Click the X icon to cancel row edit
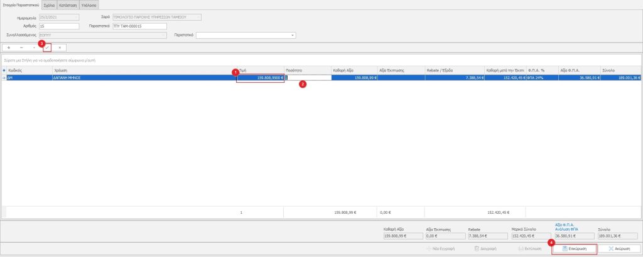The width and height of the screenshot is (643, 257). (x=60, y=47)
